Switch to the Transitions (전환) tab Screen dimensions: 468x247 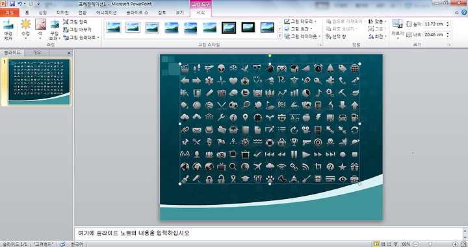pyautogui.click(x=83, y=12)
